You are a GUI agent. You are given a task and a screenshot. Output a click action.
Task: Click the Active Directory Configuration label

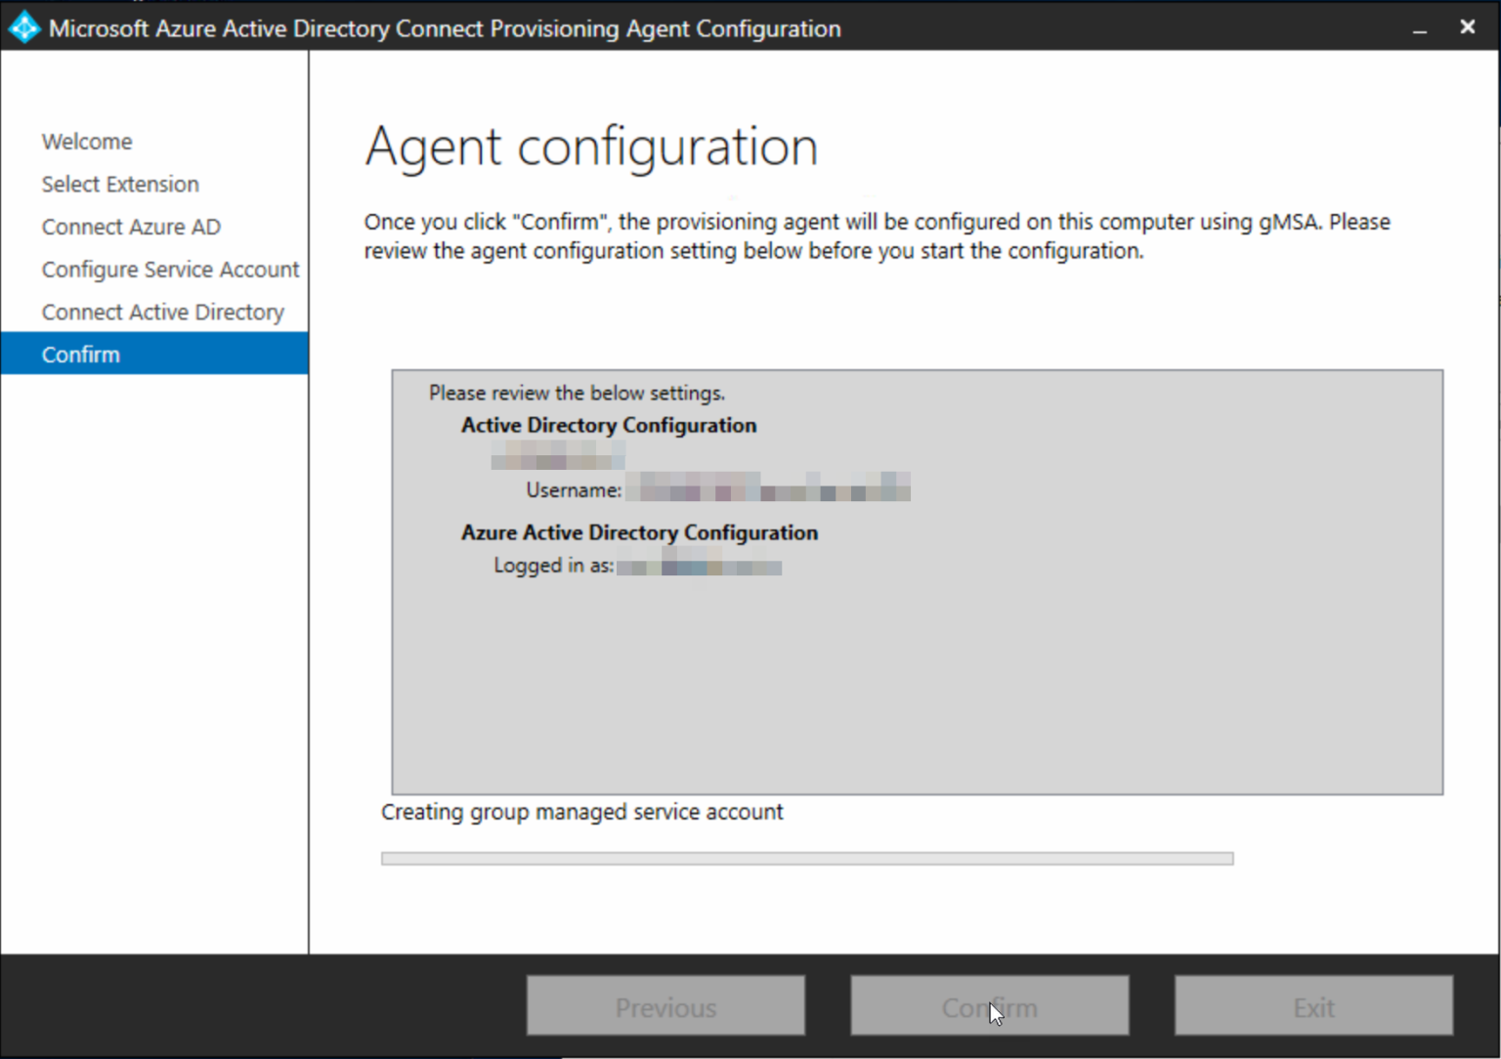pyautogui.click(x=608, y=425)
